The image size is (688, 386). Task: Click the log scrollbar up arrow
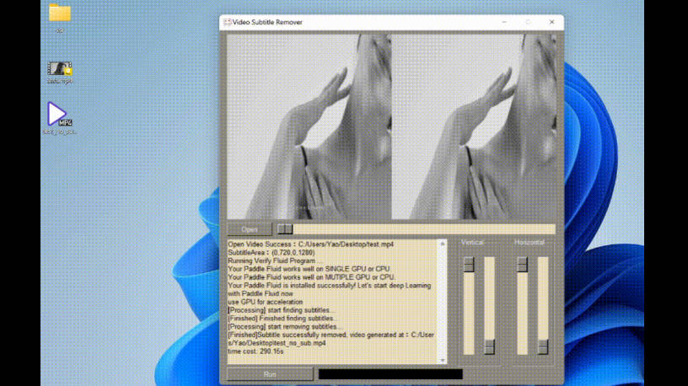pyautogui.click(x=443, y=244)
